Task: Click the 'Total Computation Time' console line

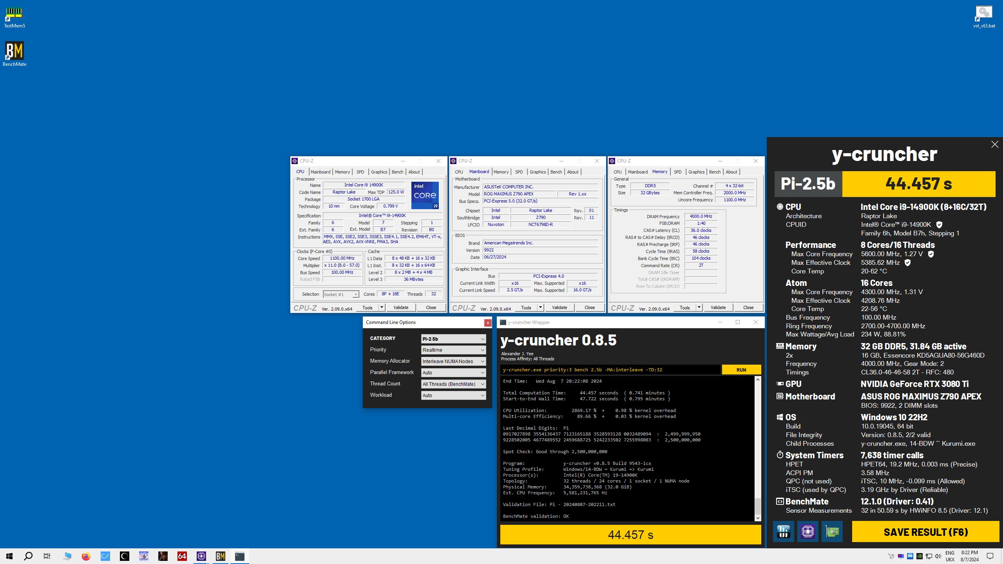Action: [x=586, y=393]
